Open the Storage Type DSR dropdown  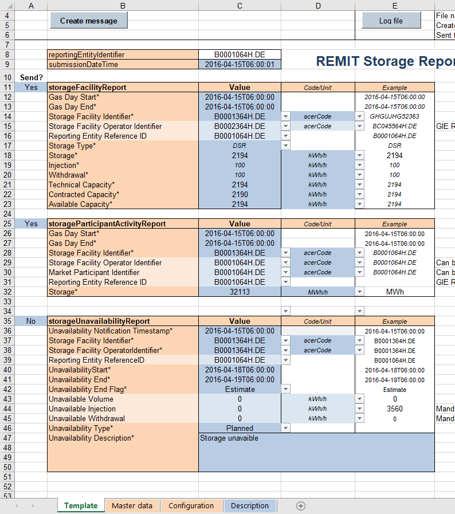(285, 146)
